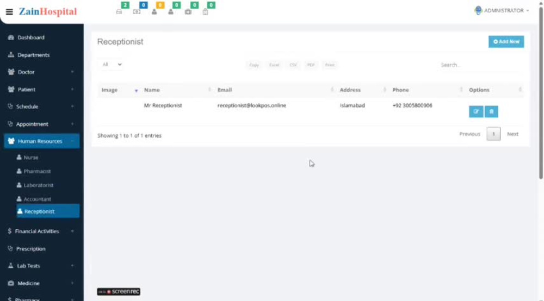
Task: Edit the Mr Receptionist record
Action: (x=476, y=111)
